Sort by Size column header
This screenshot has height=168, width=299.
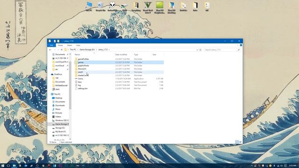click(154, 55)
